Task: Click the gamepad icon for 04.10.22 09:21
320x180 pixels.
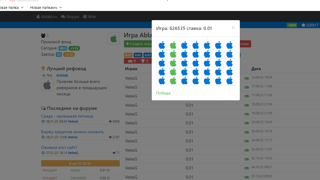Action: (247, 168)
